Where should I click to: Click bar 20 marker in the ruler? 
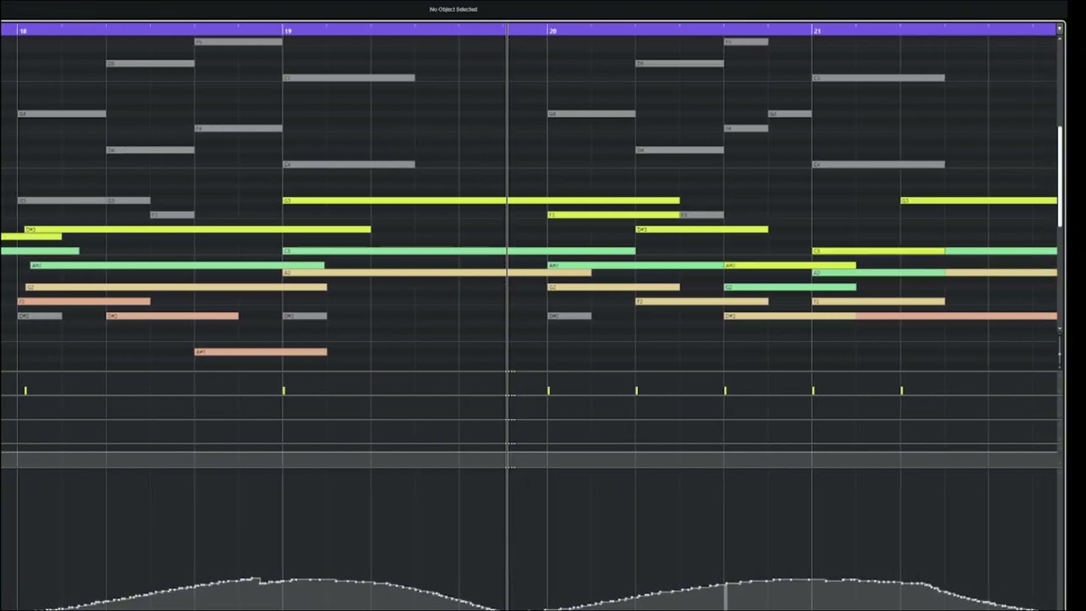[x=552, y=31]
